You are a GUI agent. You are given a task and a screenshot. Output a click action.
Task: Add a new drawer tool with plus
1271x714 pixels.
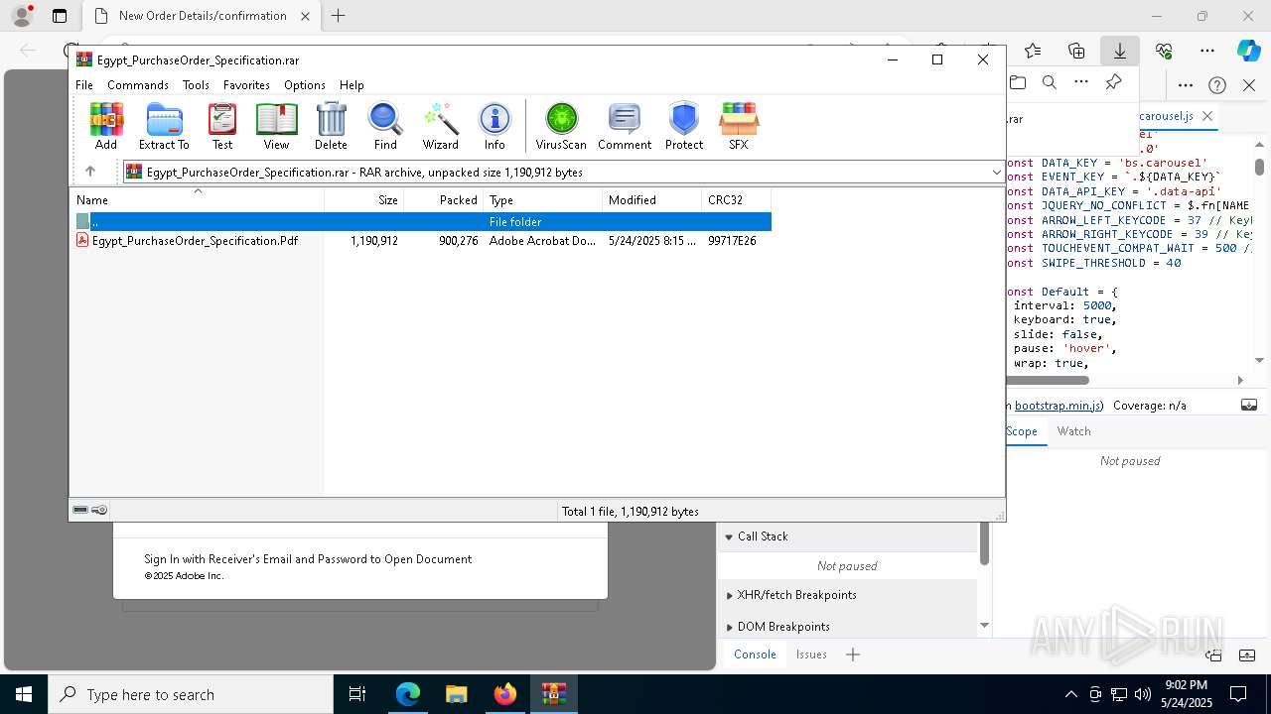coord(853,654)
